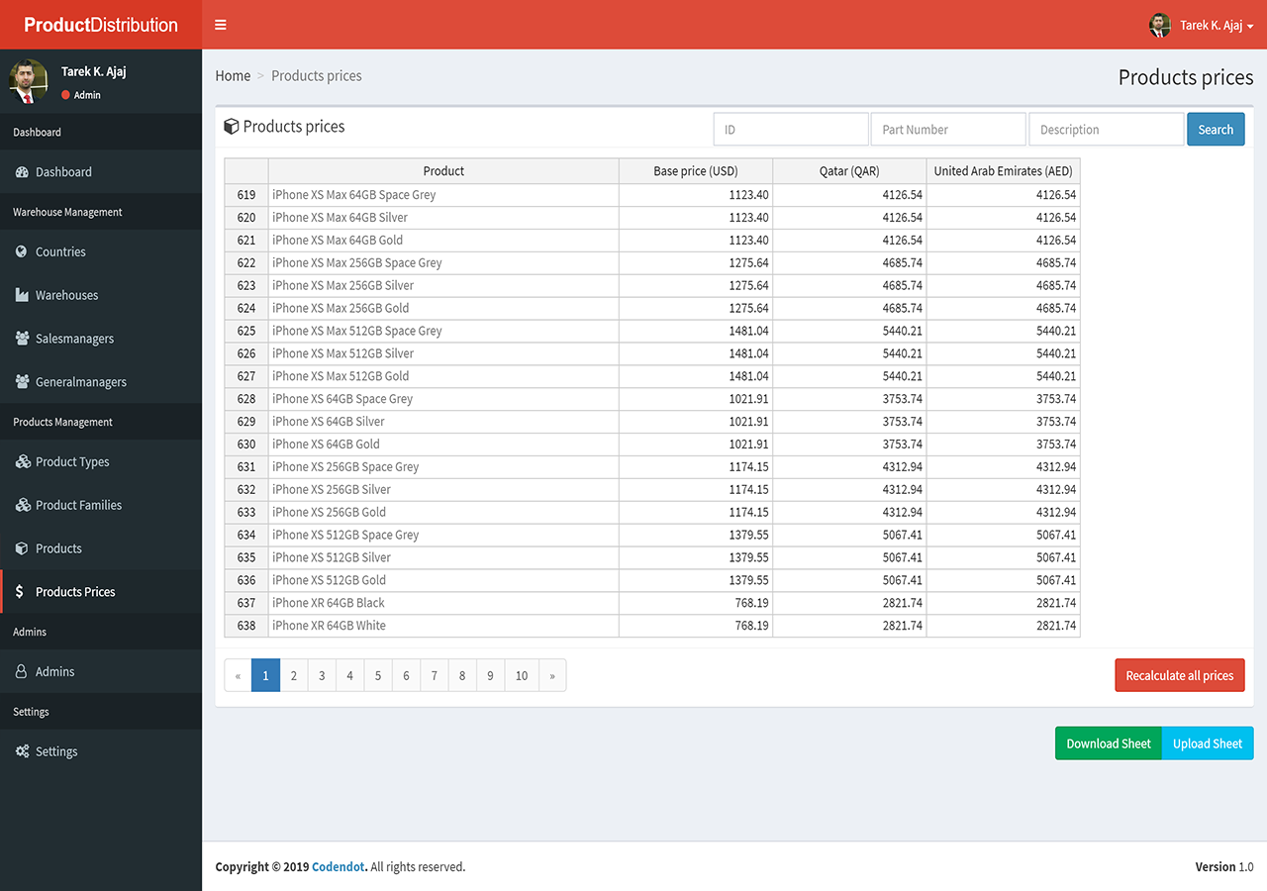Open Generalmanagers in the sidebar
The image size is (1267, 891).
(81, 382)
